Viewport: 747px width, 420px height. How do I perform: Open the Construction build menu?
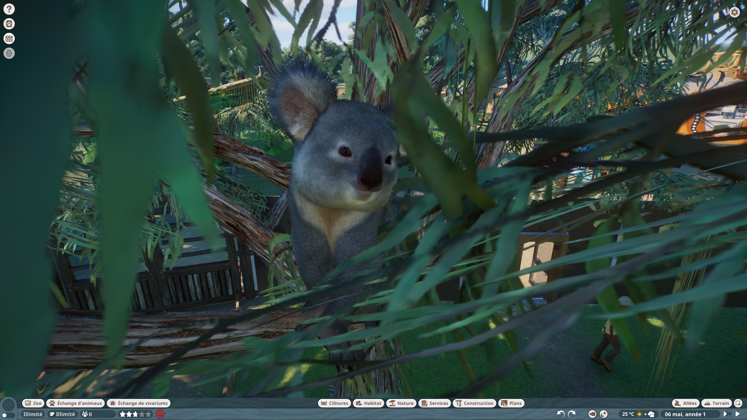coord(474,403)
